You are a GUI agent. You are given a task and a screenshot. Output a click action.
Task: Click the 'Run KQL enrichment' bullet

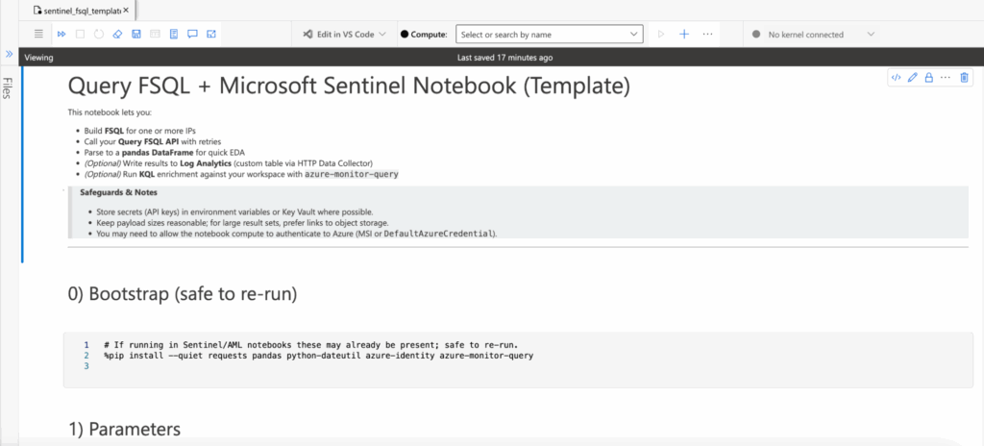pos(241,174)
